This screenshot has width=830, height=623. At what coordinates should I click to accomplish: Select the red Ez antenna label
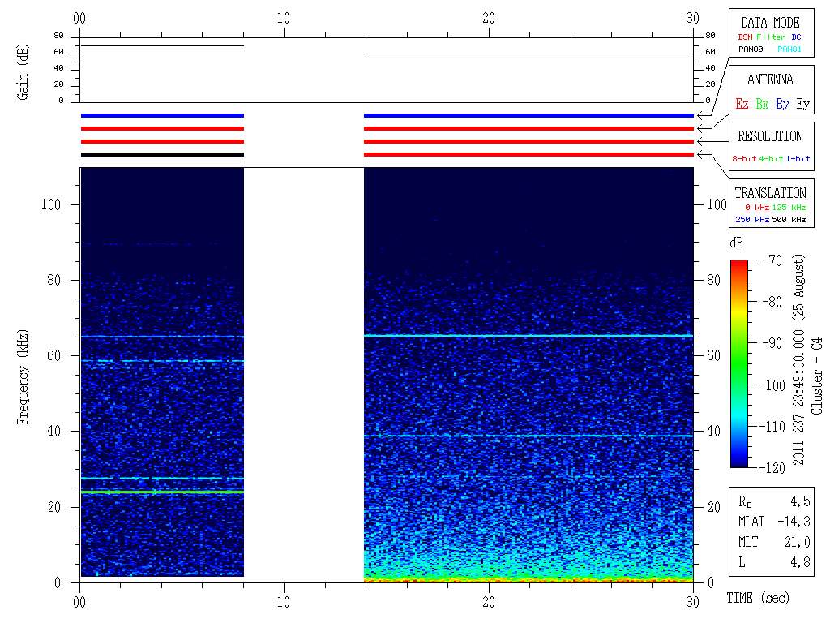coord(742,104)
